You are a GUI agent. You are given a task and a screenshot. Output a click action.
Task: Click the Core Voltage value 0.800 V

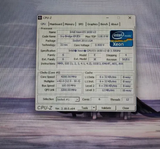(100, 45)
